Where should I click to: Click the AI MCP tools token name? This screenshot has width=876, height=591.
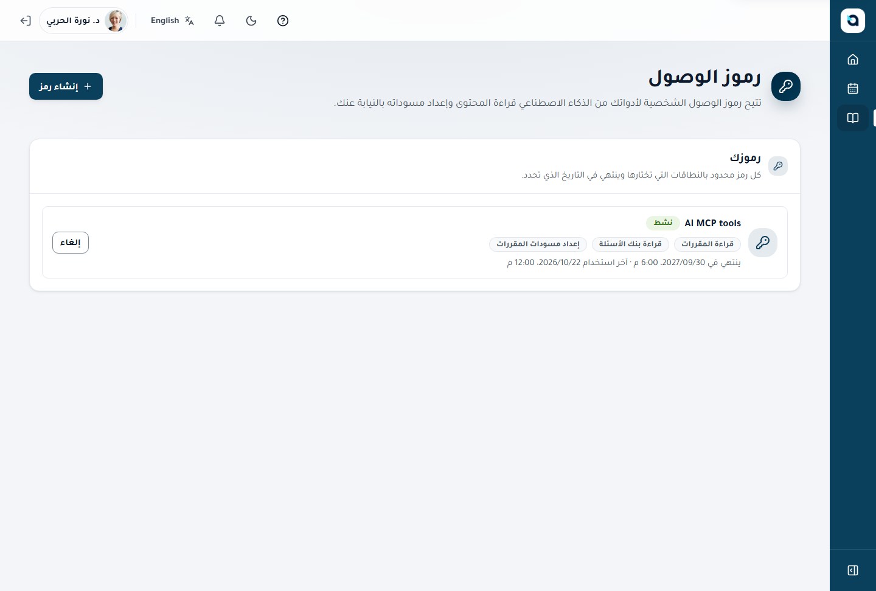[713, 223]
